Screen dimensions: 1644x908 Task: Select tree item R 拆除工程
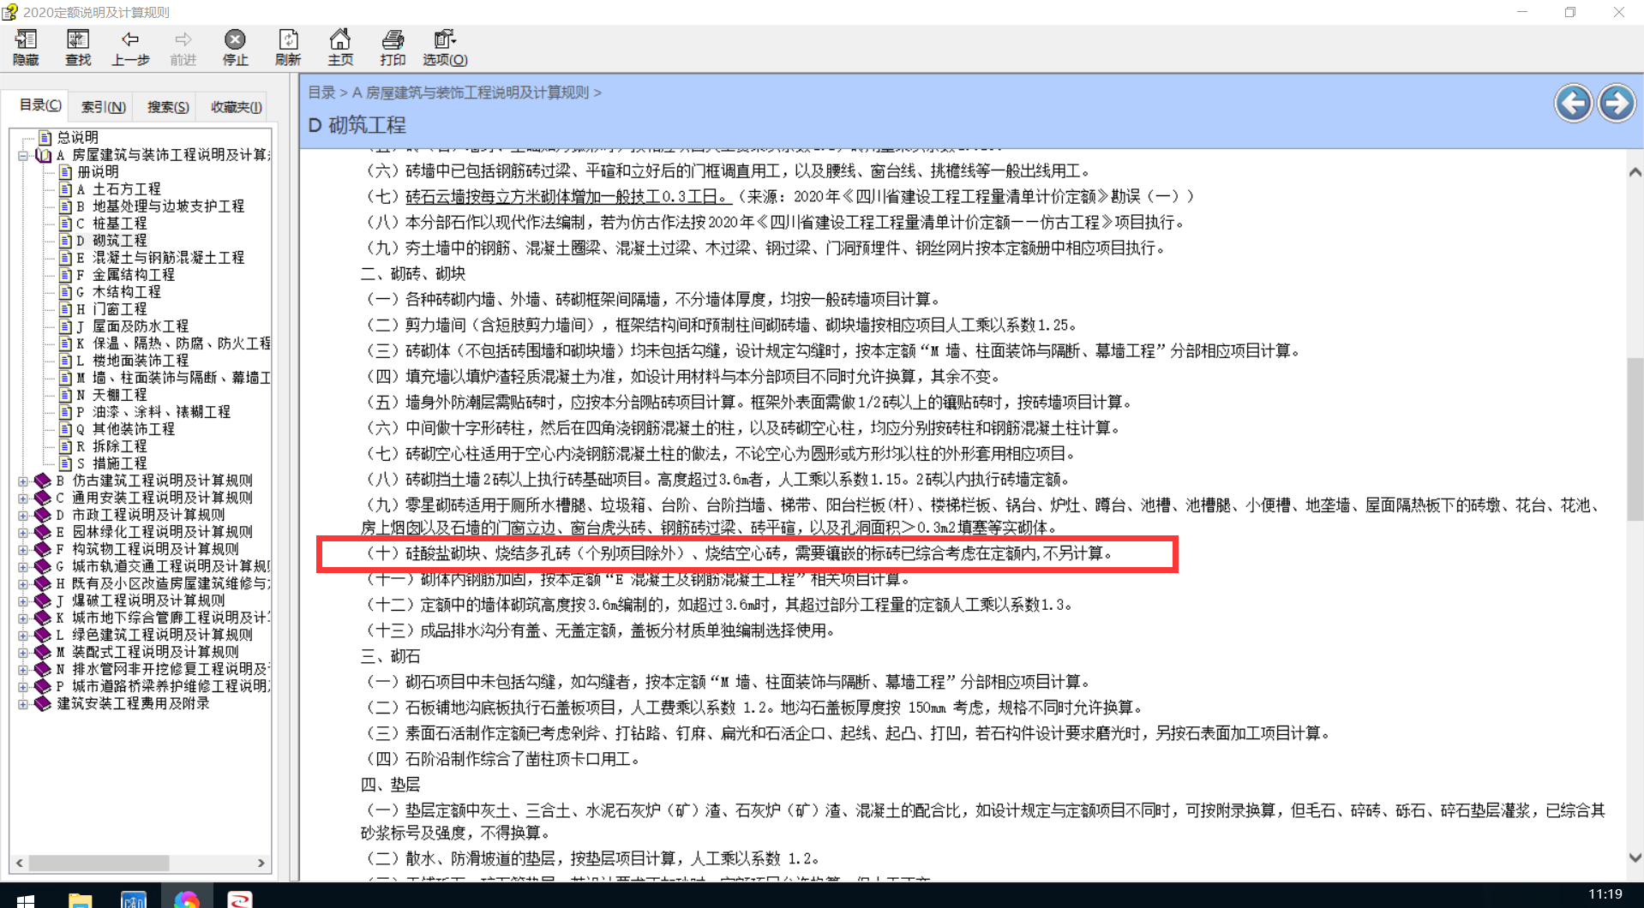[x=111, y=446]
